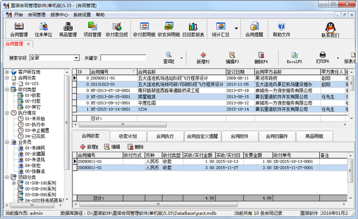358x219 pixels.
Task: Open the 搜索字段 combo box
Action: [54, 58]
